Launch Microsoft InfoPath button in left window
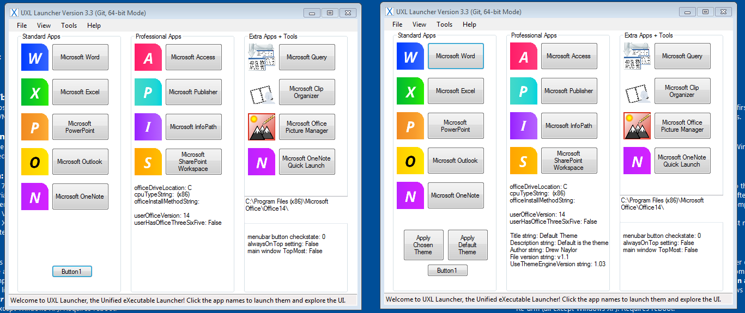 click(193, 127)
